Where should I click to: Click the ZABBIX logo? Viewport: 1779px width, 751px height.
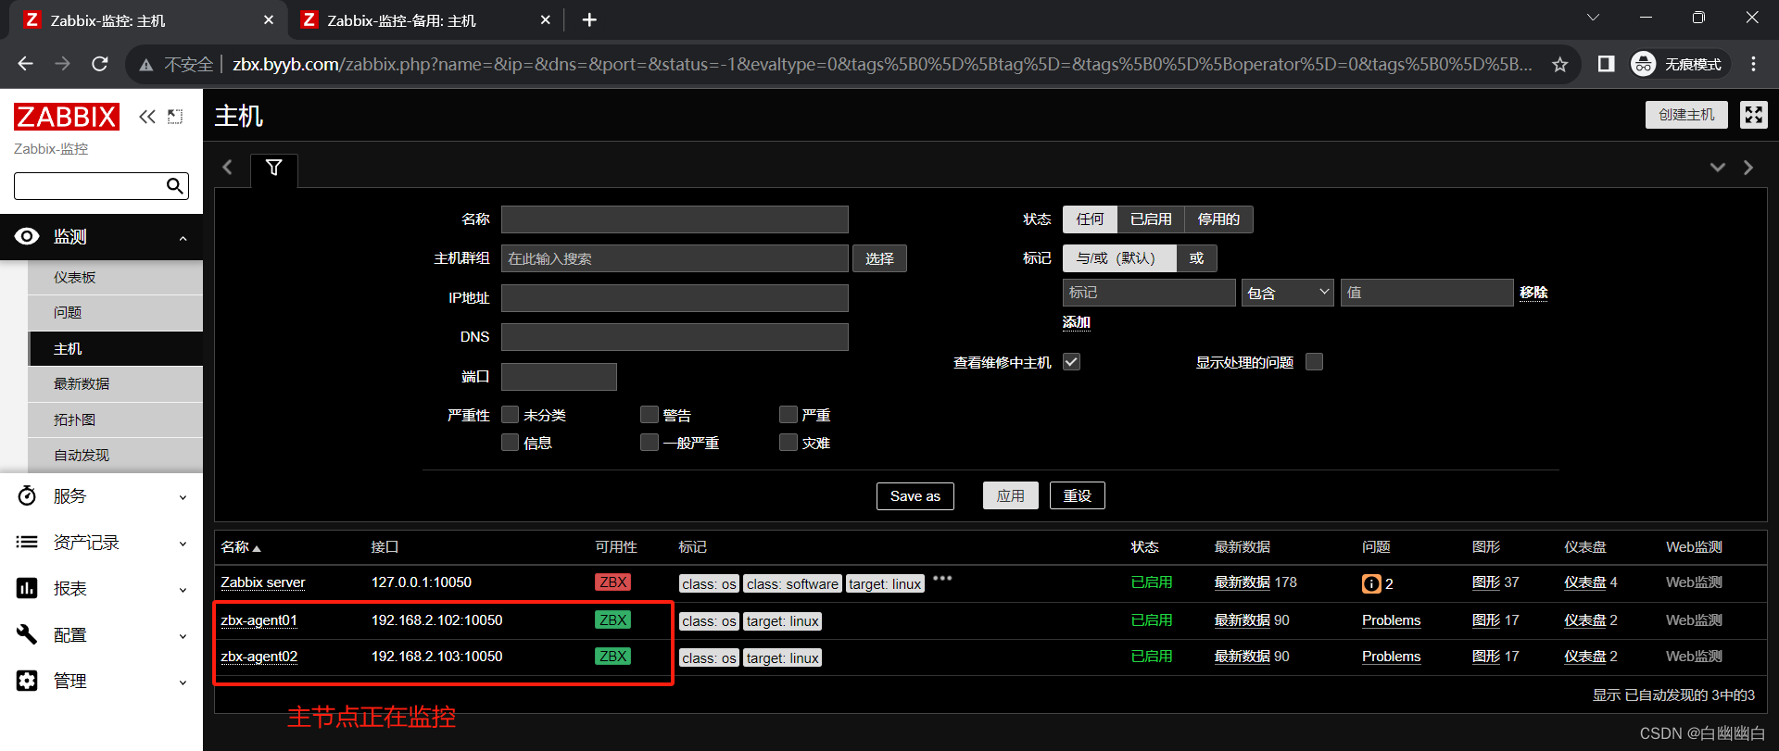pos(67,117)
